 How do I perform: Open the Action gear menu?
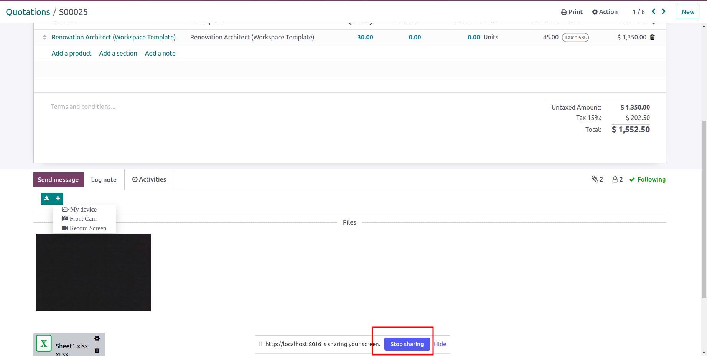click(605, 12)
